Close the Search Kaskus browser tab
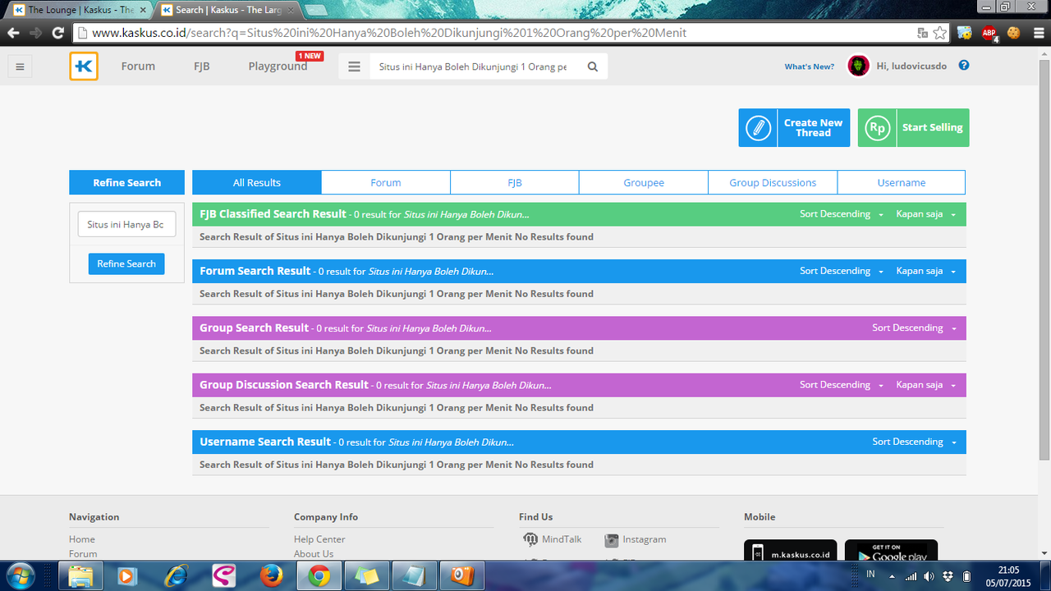This screenshot has width=1051, height=591. point(291,10)
